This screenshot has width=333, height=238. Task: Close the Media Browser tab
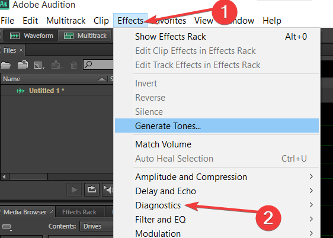tap(51, 211)
